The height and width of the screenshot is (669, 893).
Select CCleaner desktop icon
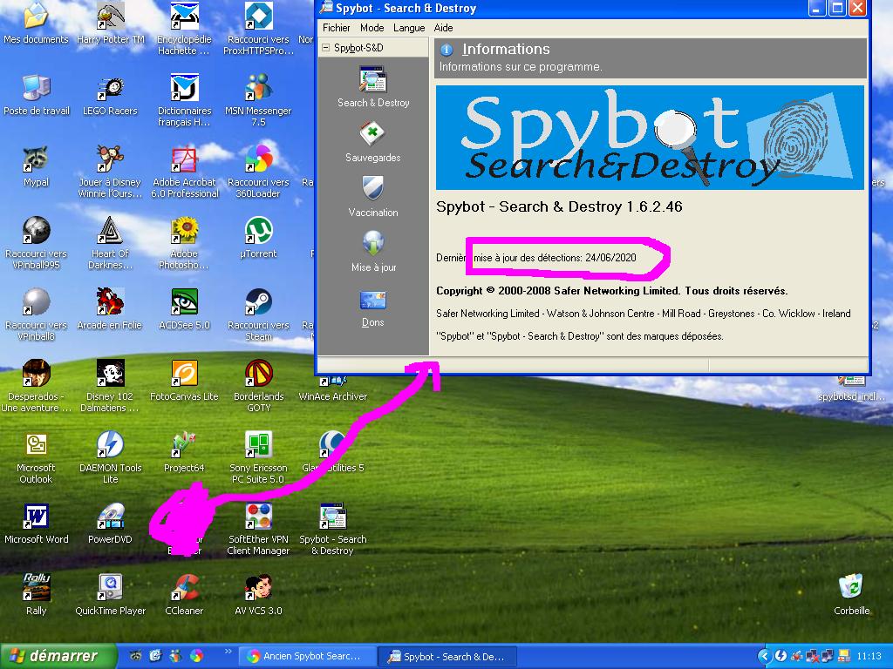pos(184,596)
